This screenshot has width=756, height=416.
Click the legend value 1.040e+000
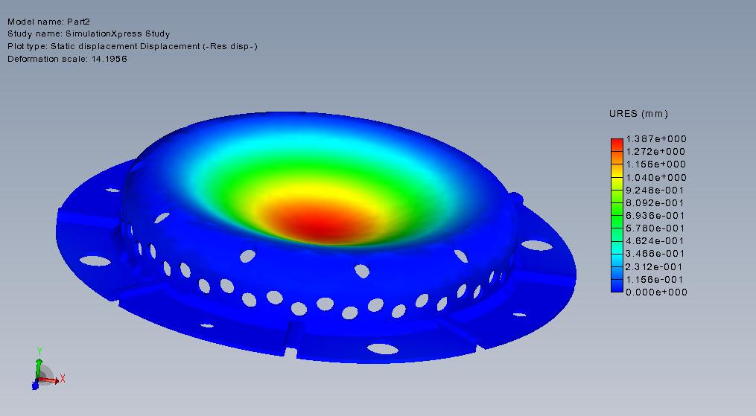pyautogui.click(x=655, y=178)
